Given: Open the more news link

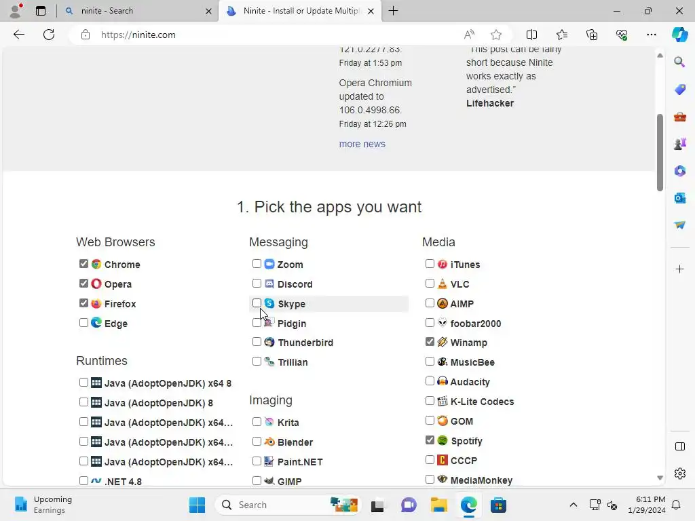Looking at the screenshot, I should 362,144.
